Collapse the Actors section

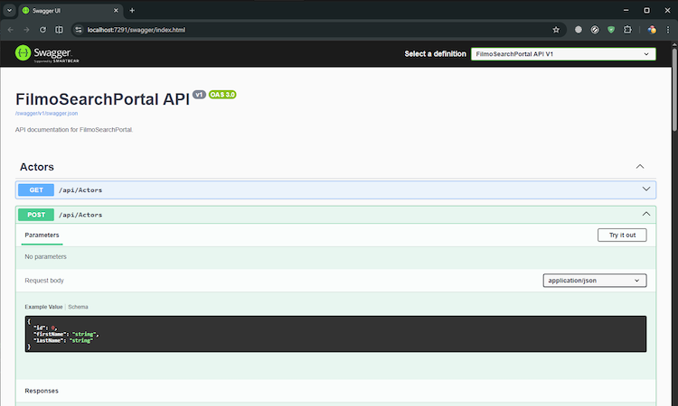(x=640, y=167)
